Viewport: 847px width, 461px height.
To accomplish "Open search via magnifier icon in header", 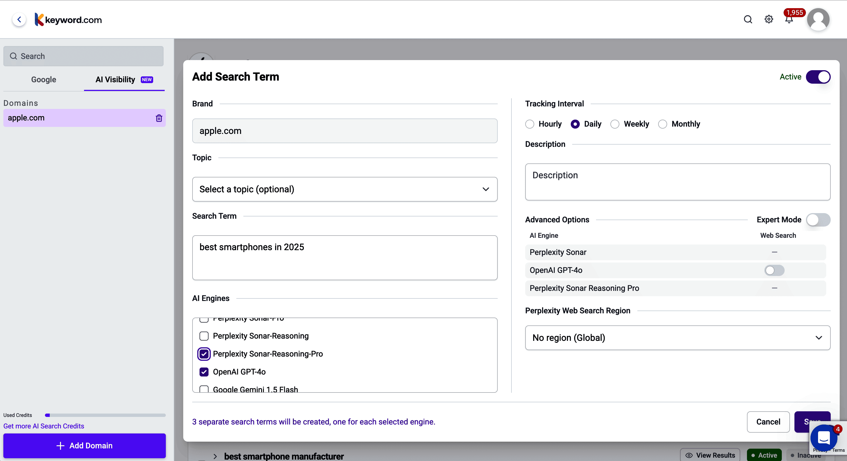I will click(748, 19).
